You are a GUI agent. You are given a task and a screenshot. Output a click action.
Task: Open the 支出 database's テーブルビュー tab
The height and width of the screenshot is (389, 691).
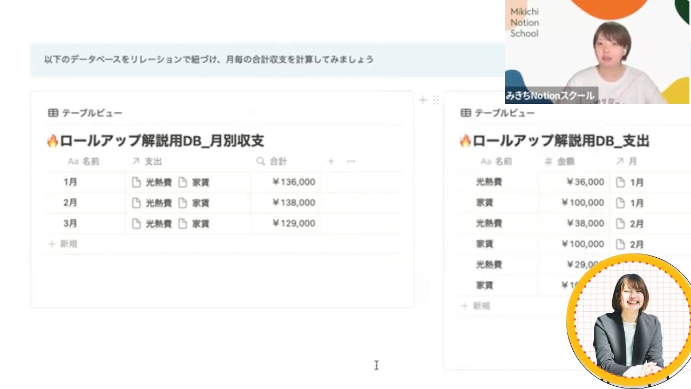pos(498,113)
